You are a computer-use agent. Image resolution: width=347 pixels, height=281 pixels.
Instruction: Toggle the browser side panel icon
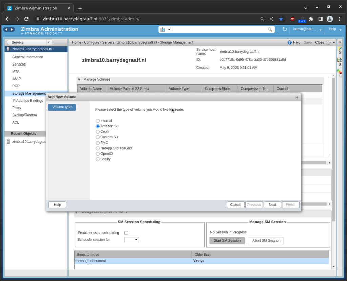(320, 19)
